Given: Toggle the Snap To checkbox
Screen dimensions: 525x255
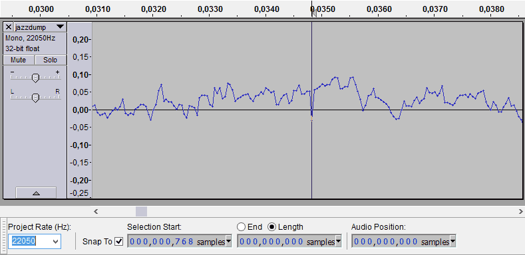Looking at the screenshot, I should tap(119, 241).
